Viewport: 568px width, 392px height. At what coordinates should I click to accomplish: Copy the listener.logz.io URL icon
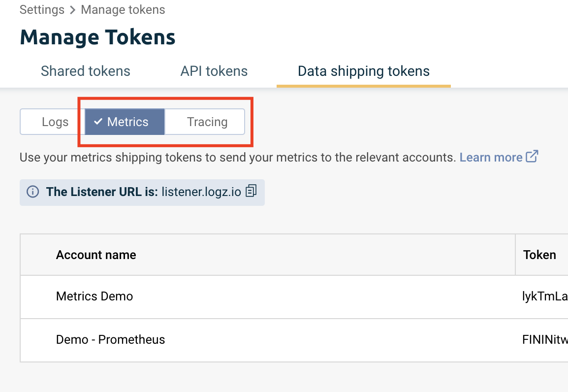(251, 191)
